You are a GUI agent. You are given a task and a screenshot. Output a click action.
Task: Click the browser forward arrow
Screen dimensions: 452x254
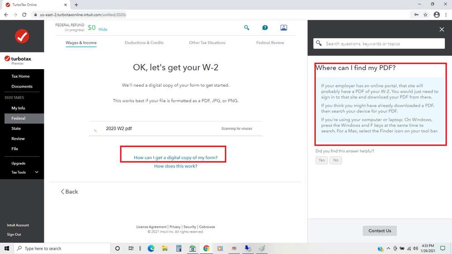coord(15,14)
